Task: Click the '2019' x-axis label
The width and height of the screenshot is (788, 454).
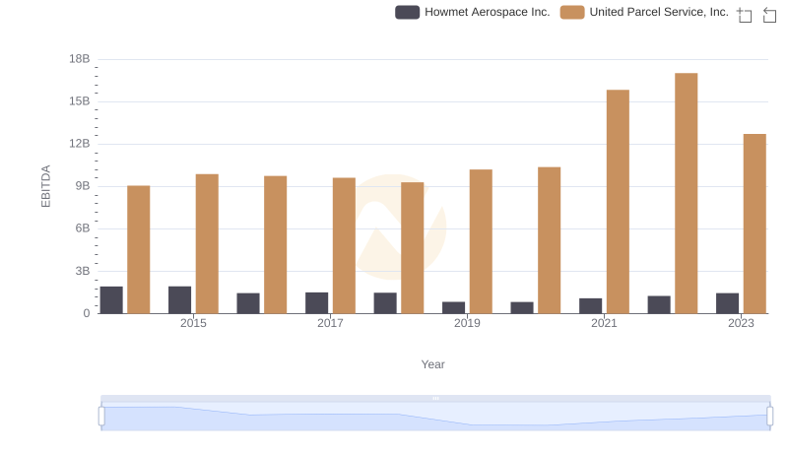Action: click(x=467, y=323)
